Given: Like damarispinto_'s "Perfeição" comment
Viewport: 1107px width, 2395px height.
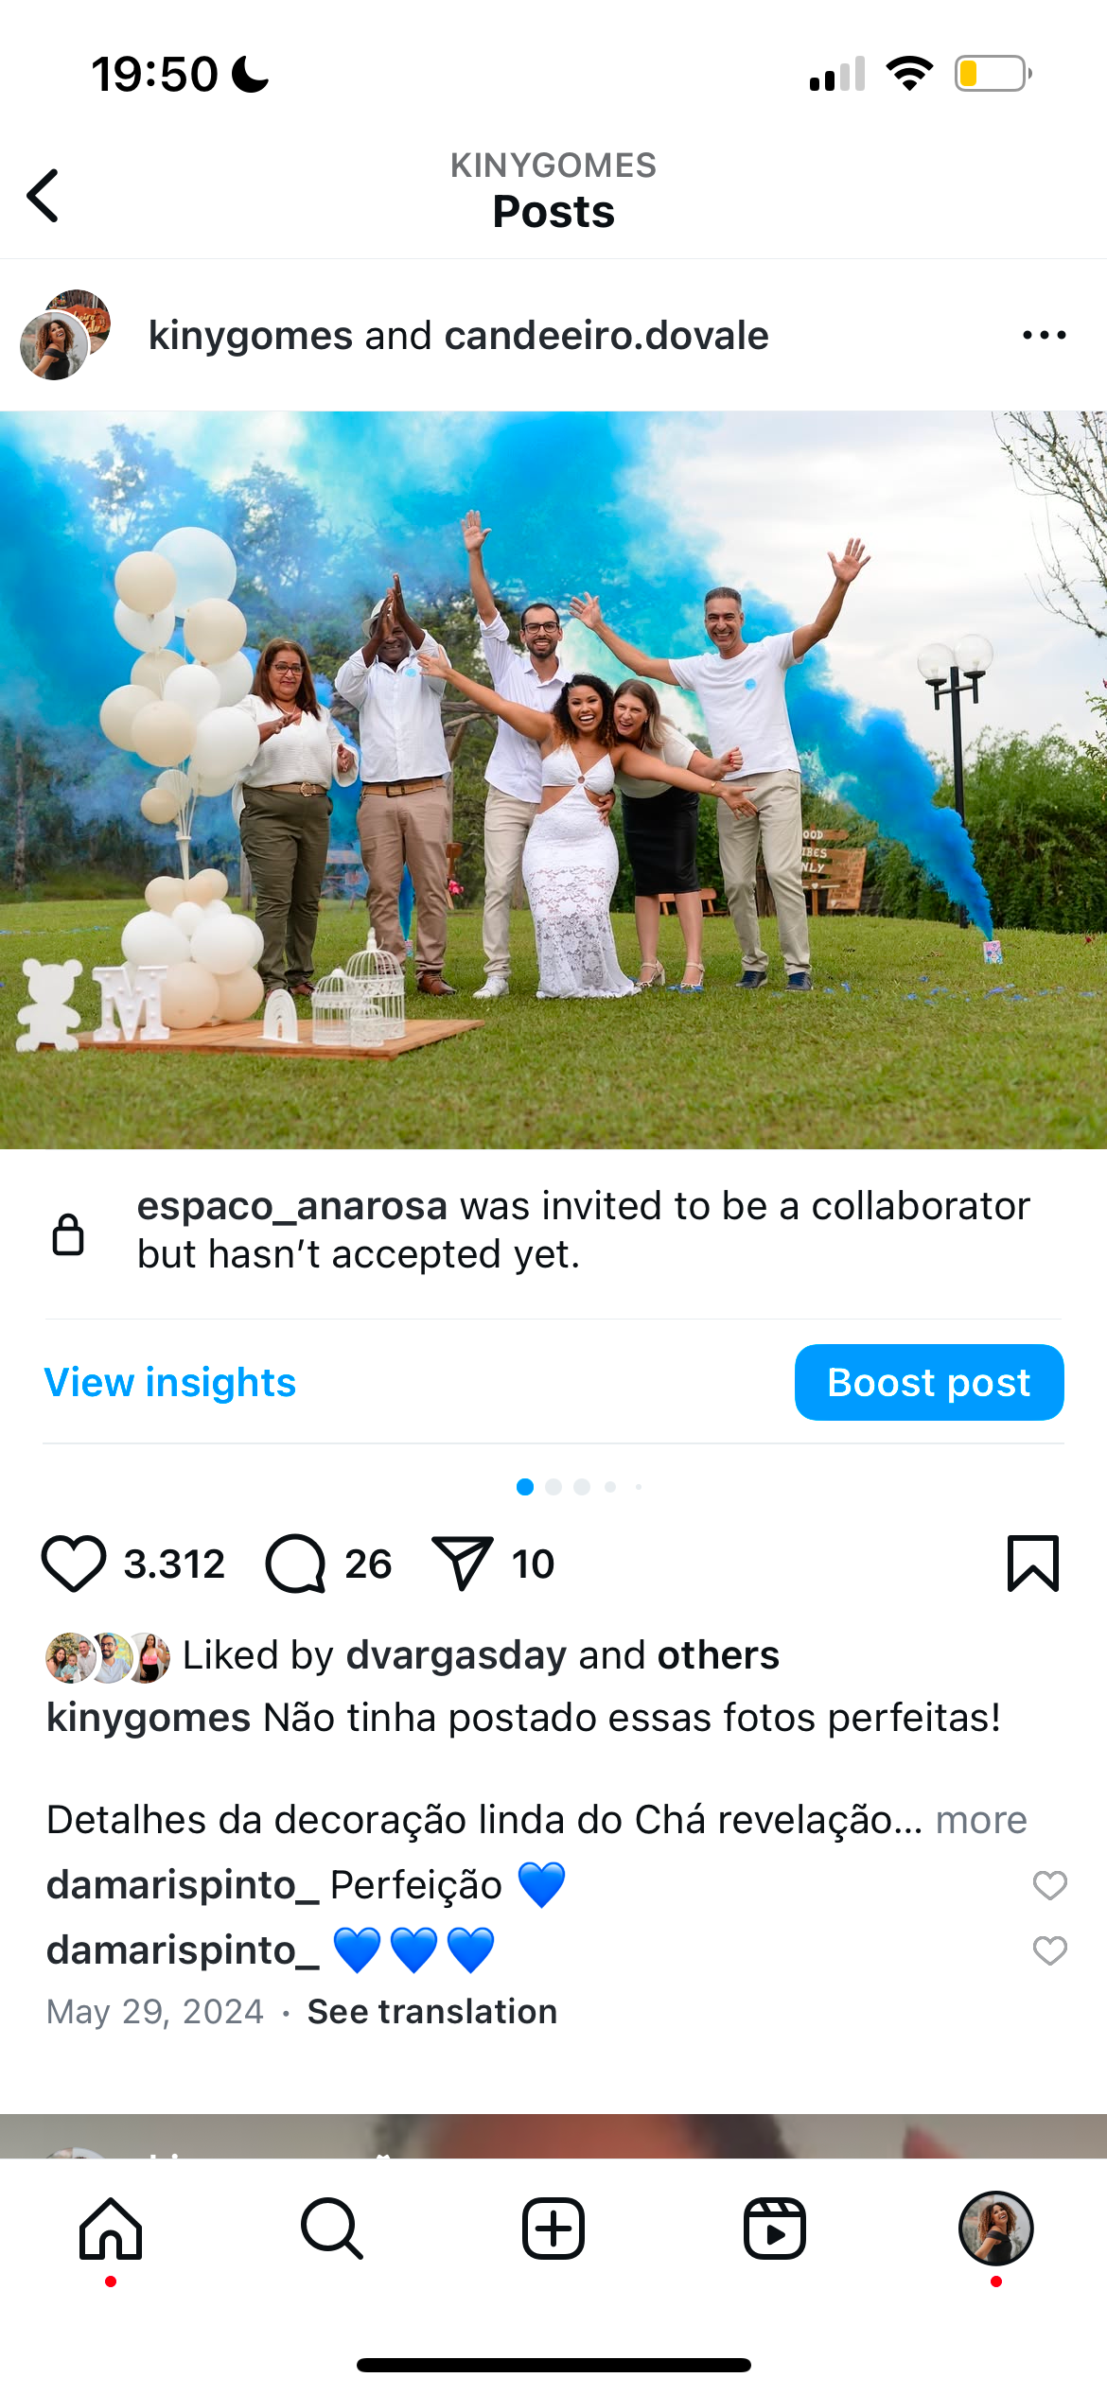Looking at the screenshot, I should click(1049, 1885).
